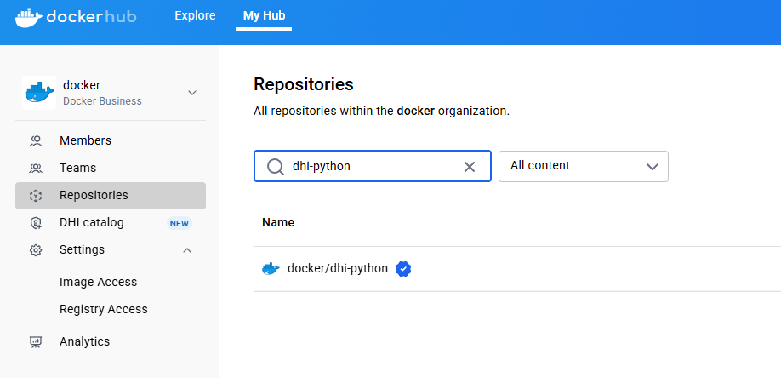Click the search magnifier icon
The image size is (781, 378).
click(275, 167)
